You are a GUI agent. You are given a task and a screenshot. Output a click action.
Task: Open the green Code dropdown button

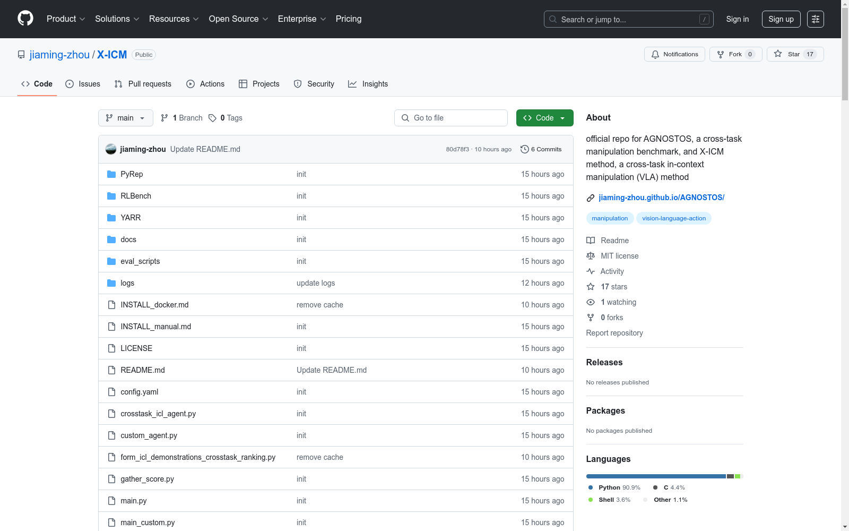click(x=544, y=118)
